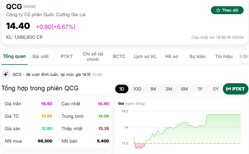Viewport: 249px width, 154px height.
Task: Switch chart to 1M range
Action: 153,89
